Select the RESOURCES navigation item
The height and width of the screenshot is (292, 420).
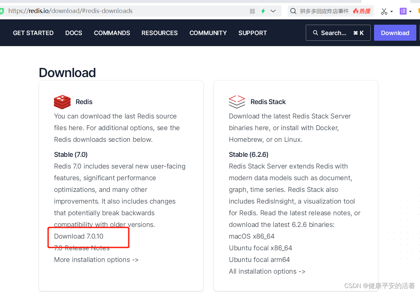pos(160,33)
